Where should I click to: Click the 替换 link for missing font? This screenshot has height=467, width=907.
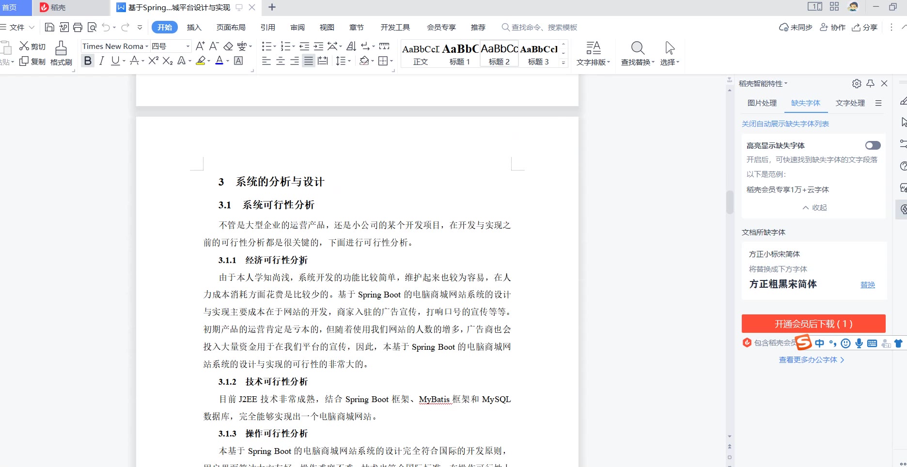pos(867,285)
